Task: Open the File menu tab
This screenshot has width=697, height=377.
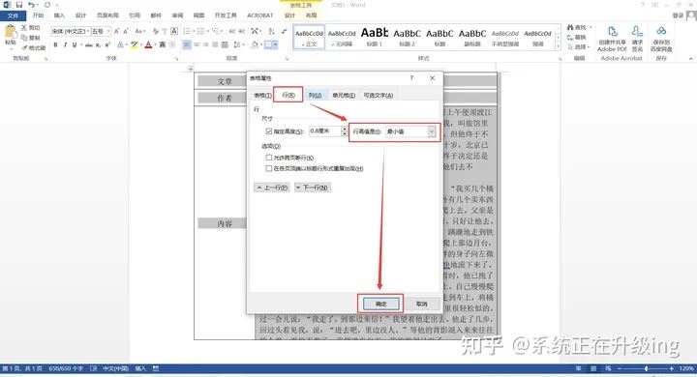Action: 13,15
